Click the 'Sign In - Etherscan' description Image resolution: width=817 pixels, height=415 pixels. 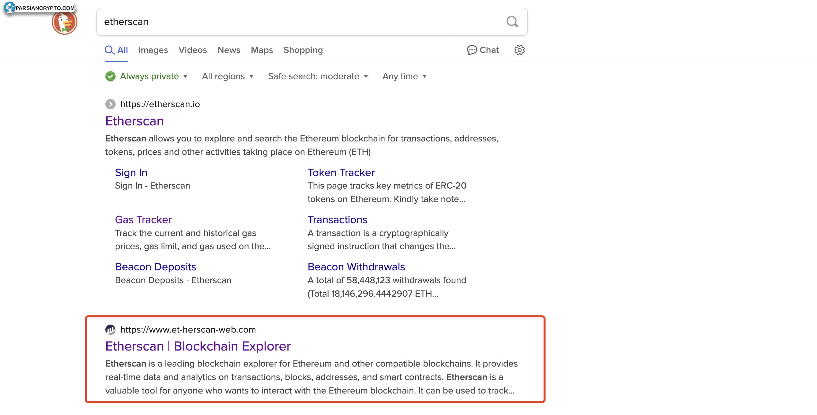tap(153, 186)
